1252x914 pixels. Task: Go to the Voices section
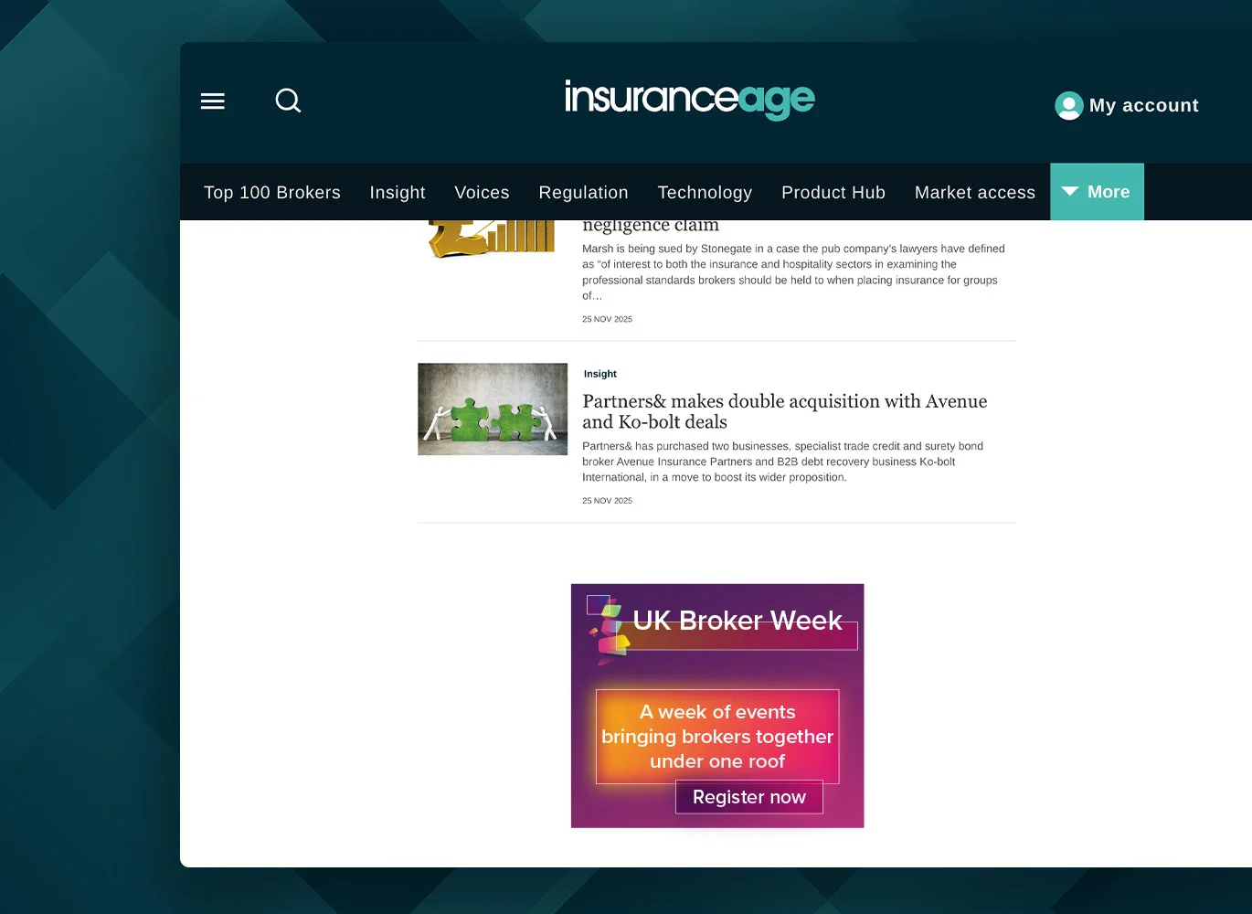point(482,193)
